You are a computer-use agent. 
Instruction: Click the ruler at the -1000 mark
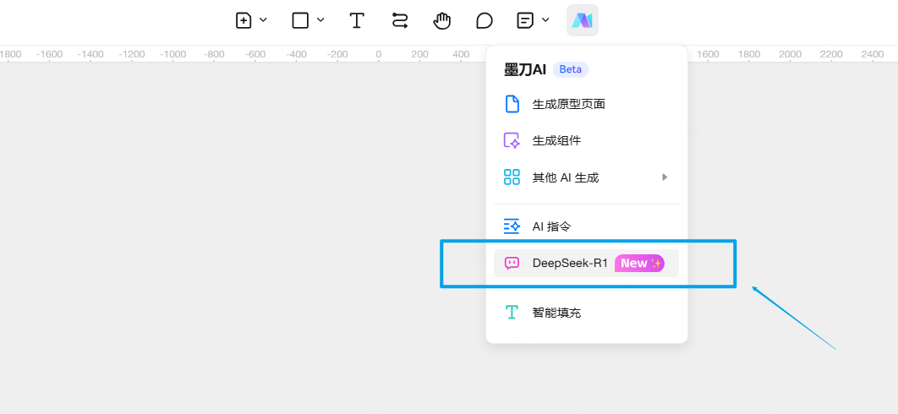click(x=173, y=54)
